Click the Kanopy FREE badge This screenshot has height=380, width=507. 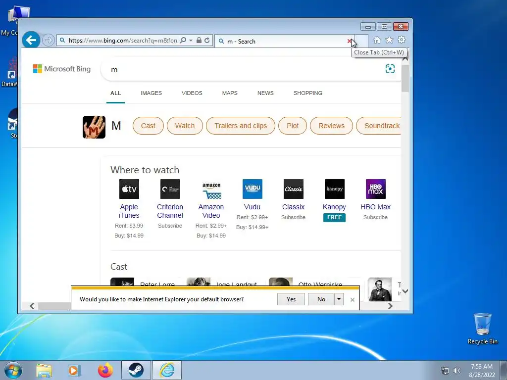point(334,218)
